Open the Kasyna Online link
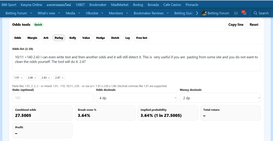 (31, 5)
